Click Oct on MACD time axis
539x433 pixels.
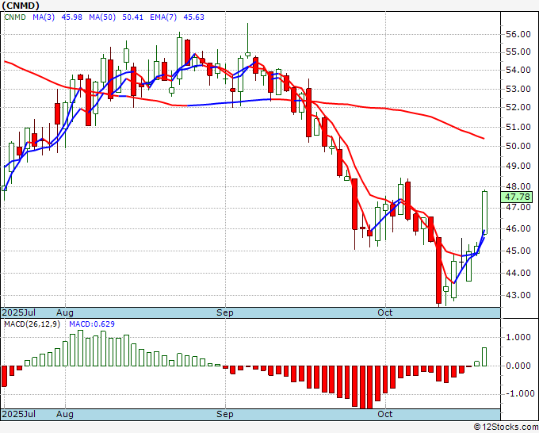(384, 414)
